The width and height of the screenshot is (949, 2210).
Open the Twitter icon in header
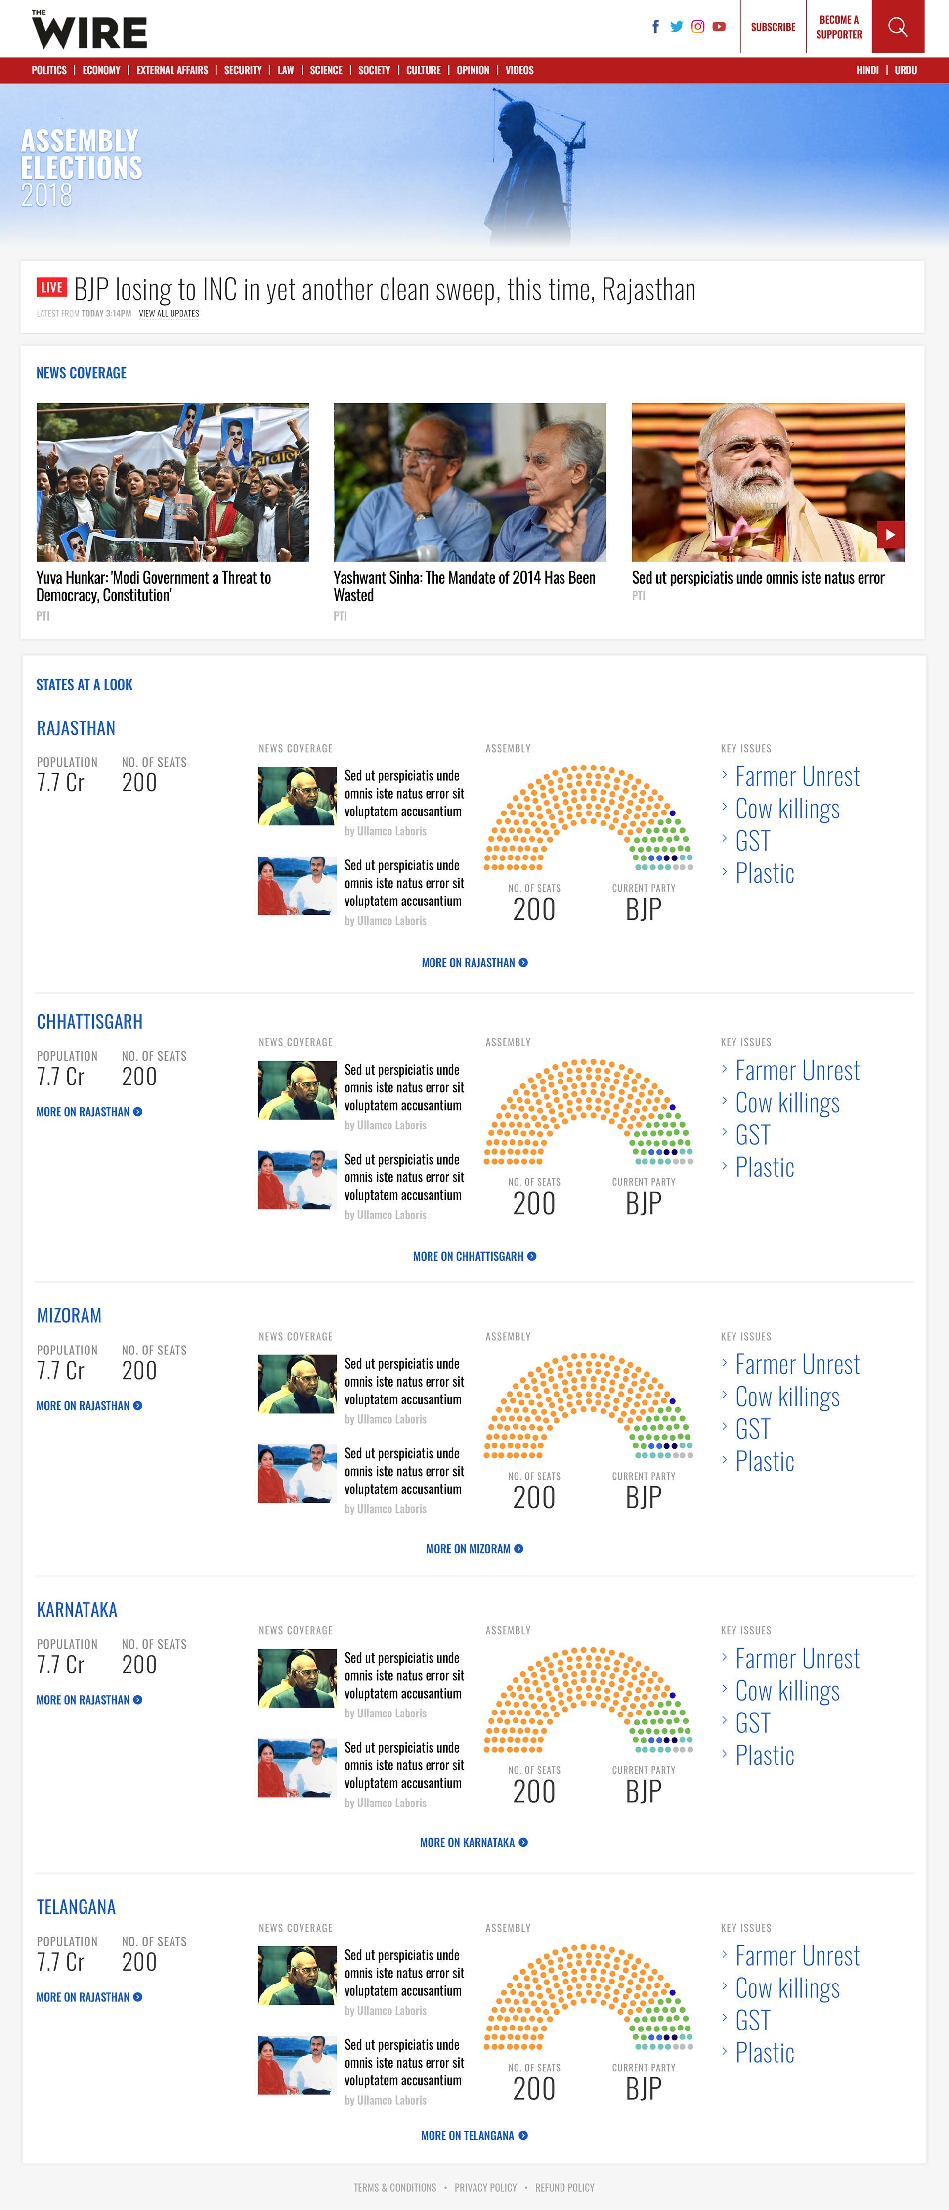(676, 27)
